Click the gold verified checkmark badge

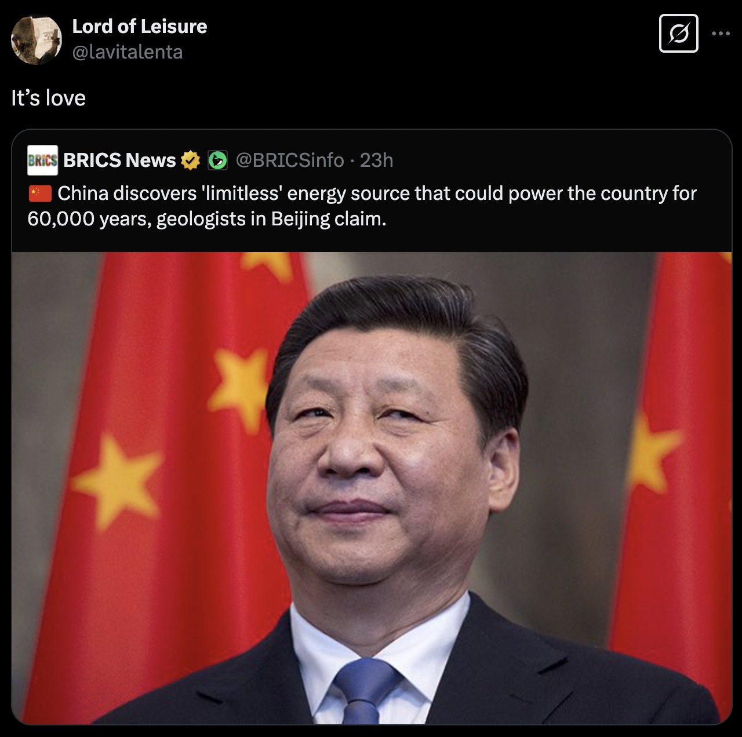[x=190, y=160]
